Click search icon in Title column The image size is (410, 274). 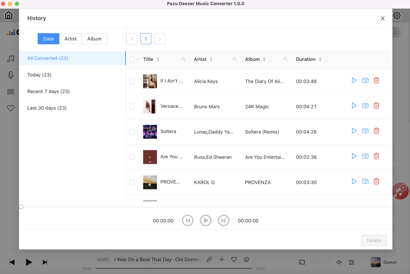click(183, 59)
